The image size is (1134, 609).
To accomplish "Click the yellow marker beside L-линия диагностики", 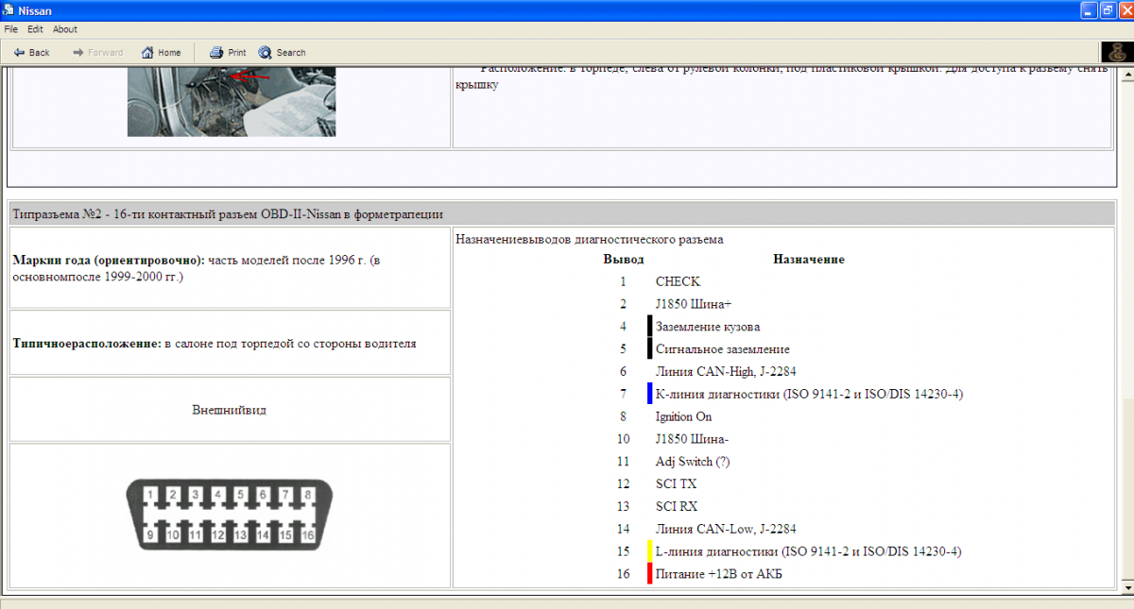I will 650,551.
